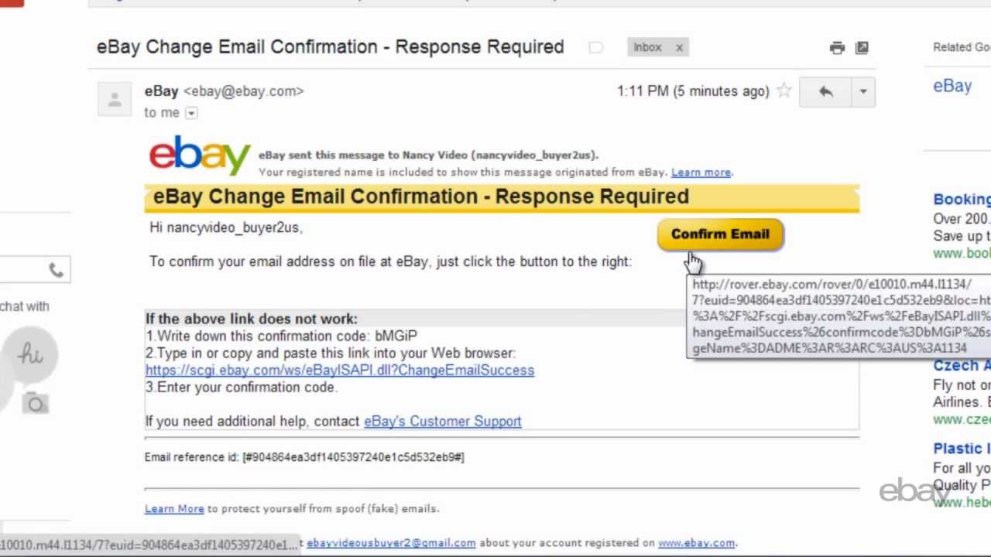This screenshot has width=991, height=557.
Task: Click the ebayvideousbuyer2@gmail.com address link
Action: 391,542
